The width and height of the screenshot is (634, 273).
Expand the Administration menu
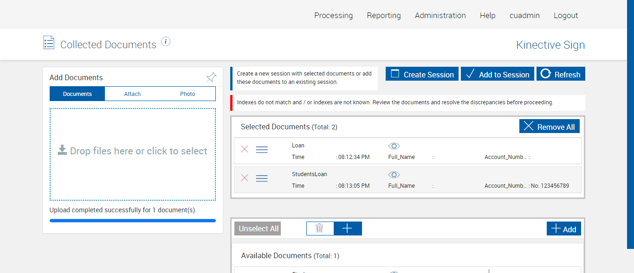[440, 15]
